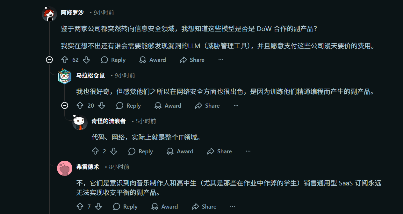Share 马拉松仓鼠's comment
The height and width of the screenshot is (214, 403).
(x=207, y=106)
